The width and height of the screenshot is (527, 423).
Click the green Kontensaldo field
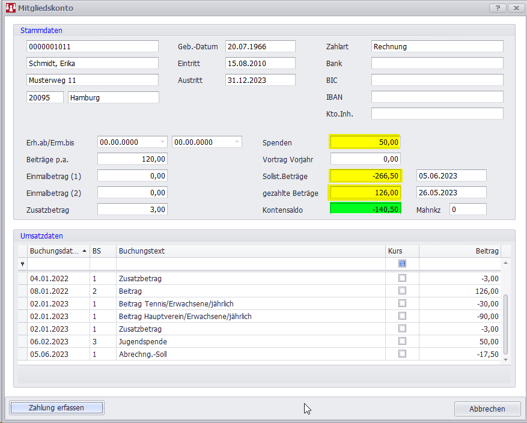tap(365, 210)
